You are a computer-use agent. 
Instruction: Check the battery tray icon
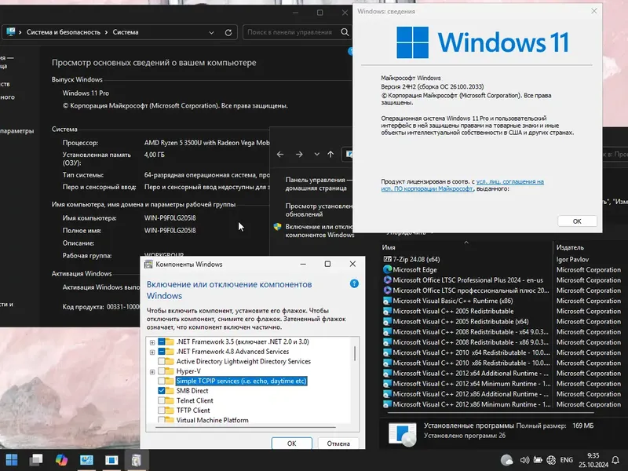tap(538, 460)
